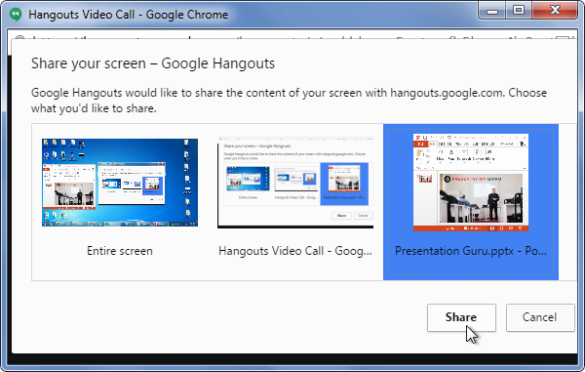Click the "Entire screen" label
The height and width of the screenshot is (372, 585).
pyautogui.click(x=120, y=251)
